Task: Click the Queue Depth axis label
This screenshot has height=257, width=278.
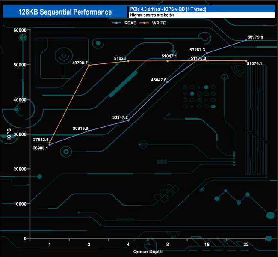Action: coord(148,251)
